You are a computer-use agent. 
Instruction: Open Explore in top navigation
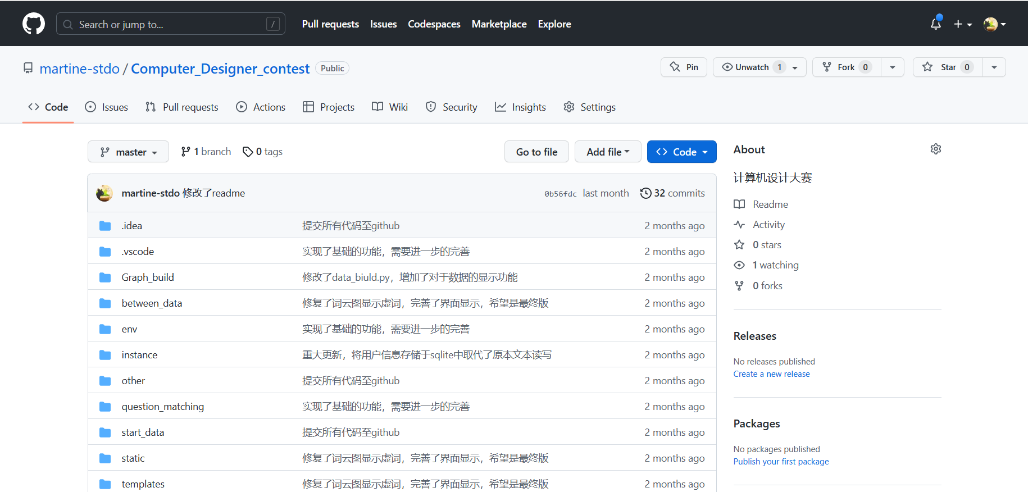(x=554, y=24)
